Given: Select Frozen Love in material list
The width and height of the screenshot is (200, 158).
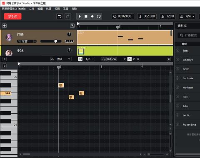Looking at the screenshot, I should 190,124.
